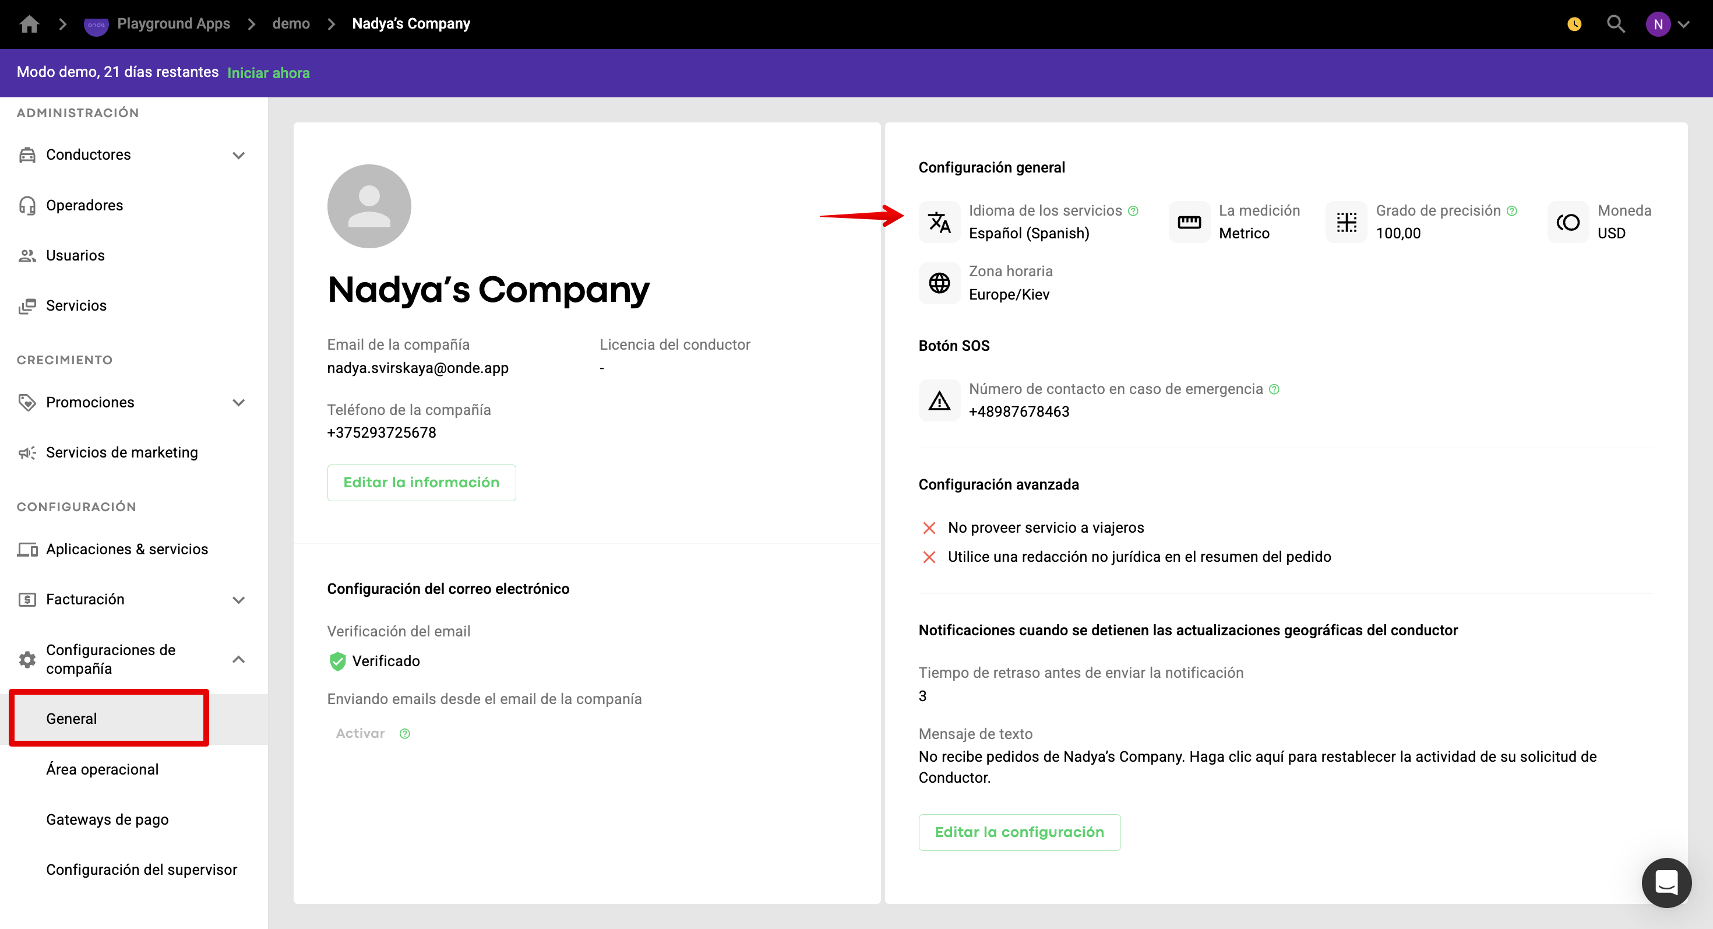Click the yellow clock status icon
Image resolution: width=1713 pixels, height=929 pixels.
[x=1574, y=24]
